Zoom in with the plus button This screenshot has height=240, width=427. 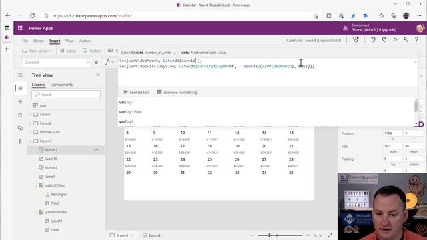click(308, 235)
